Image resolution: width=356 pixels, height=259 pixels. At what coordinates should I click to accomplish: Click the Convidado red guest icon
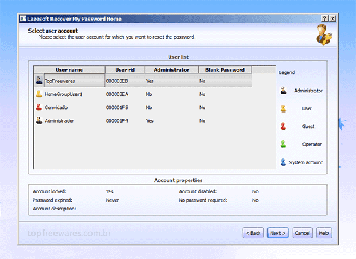(39, 107)
